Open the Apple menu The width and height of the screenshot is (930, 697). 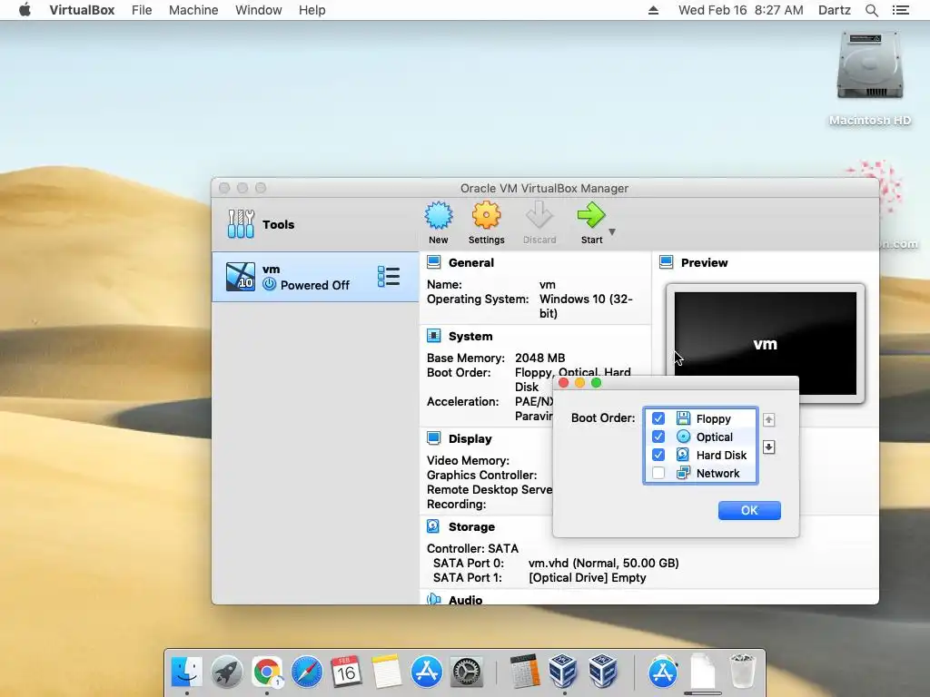(25, 10)
